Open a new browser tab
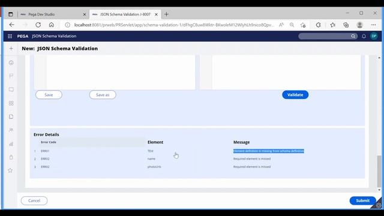The image size is (384, 216). point(167,14)
